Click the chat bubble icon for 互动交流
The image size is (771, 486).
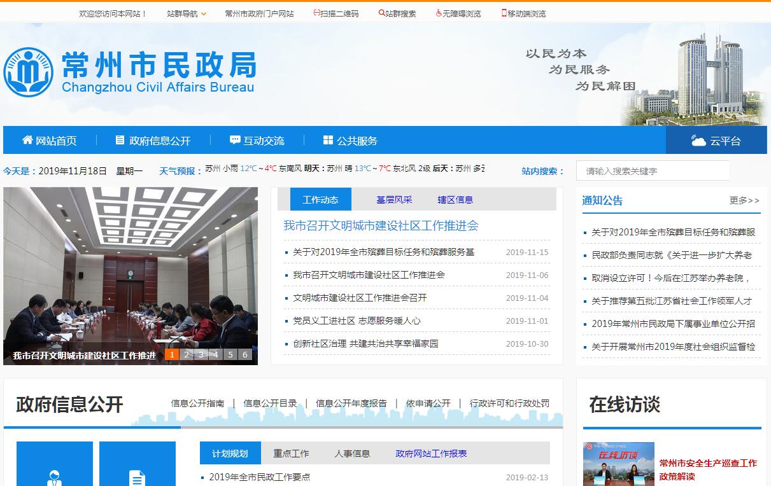pos(235,140)
